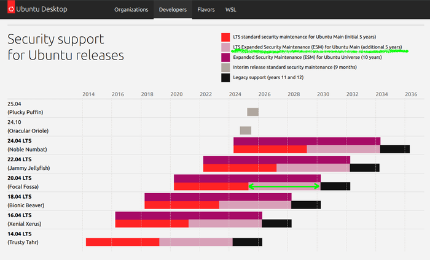This screenshot has width=430, height=260.
Task: Click the (Noble Numbat) label
Action: point(27,150)
